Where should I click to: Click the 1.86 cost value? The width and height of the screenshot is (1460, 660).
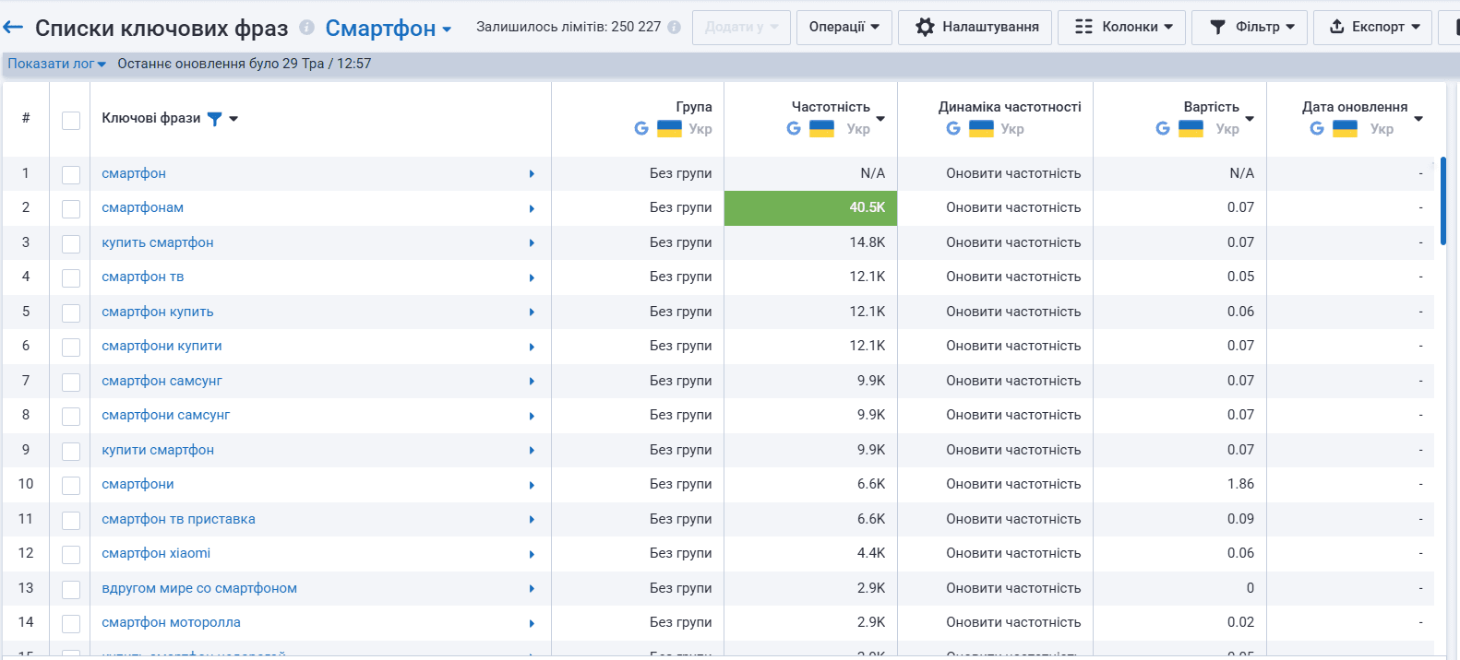[x=1240, y=484]
